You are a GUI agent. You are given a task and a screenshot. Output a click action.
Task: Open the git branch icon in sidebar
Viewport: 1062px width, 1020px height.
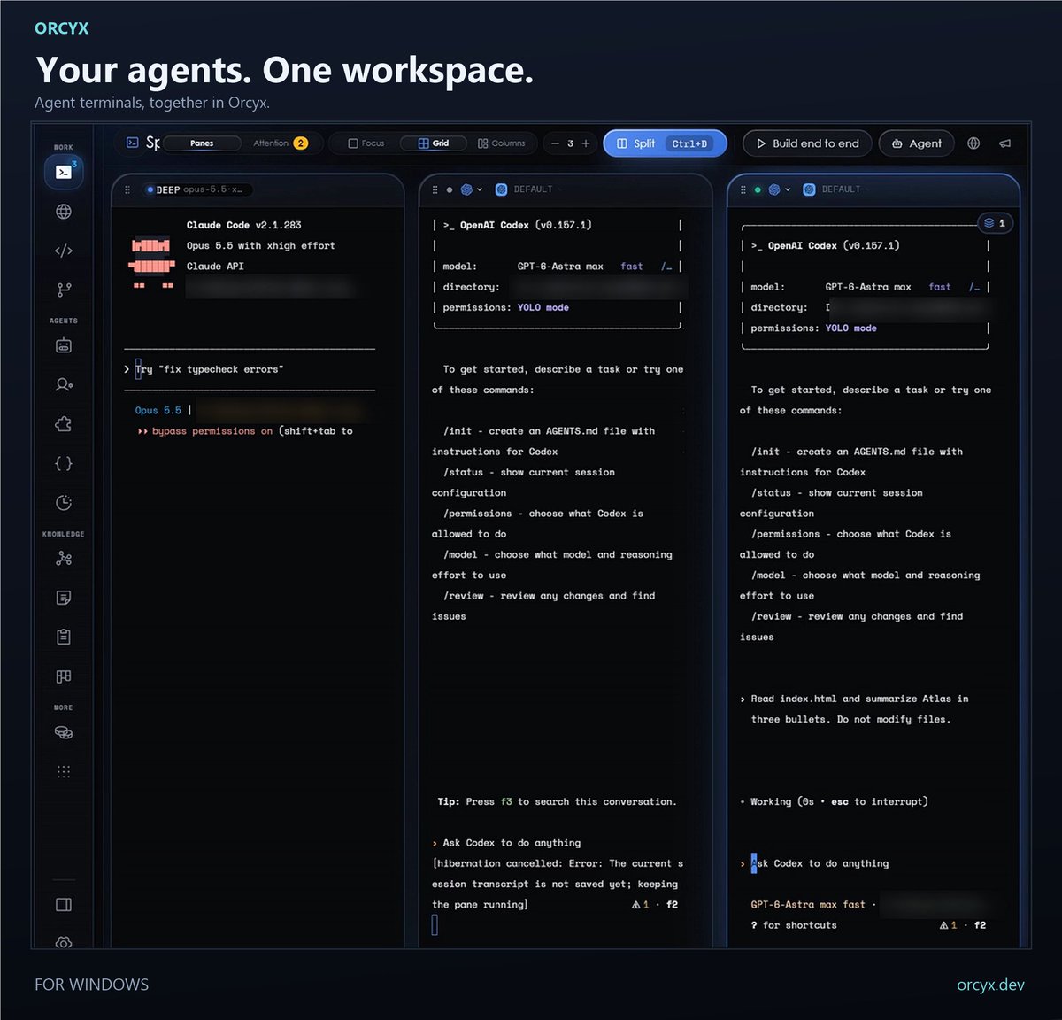64,290
